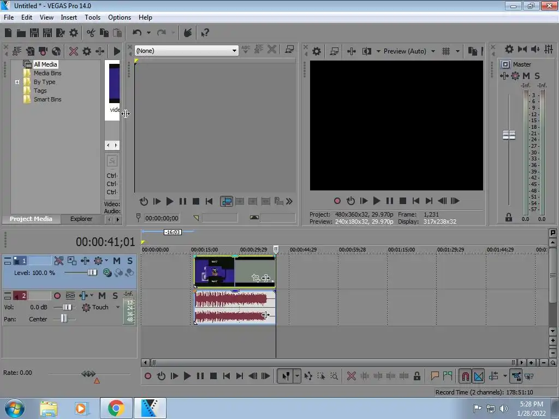Select the Zoom Edit tool

coord(334,376)
